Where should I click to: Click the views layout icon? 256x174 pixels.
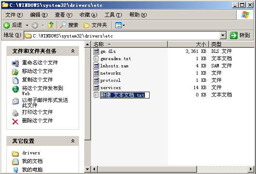120,25
